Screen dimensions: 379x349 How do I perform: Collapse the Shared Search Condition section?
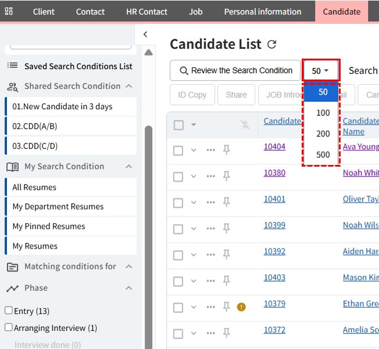click(x=128, y=87)
